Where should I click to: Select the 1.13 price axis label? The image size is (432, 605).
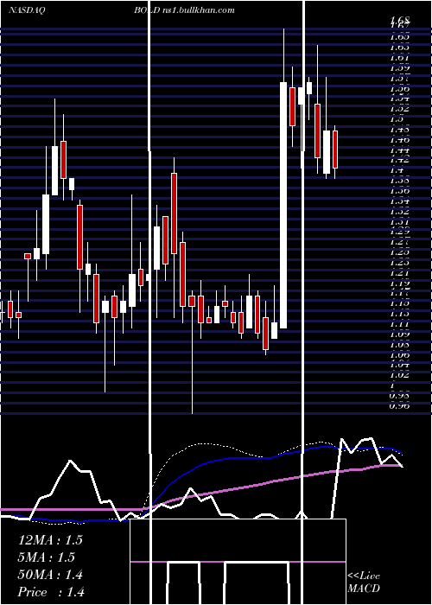(399, 314)
